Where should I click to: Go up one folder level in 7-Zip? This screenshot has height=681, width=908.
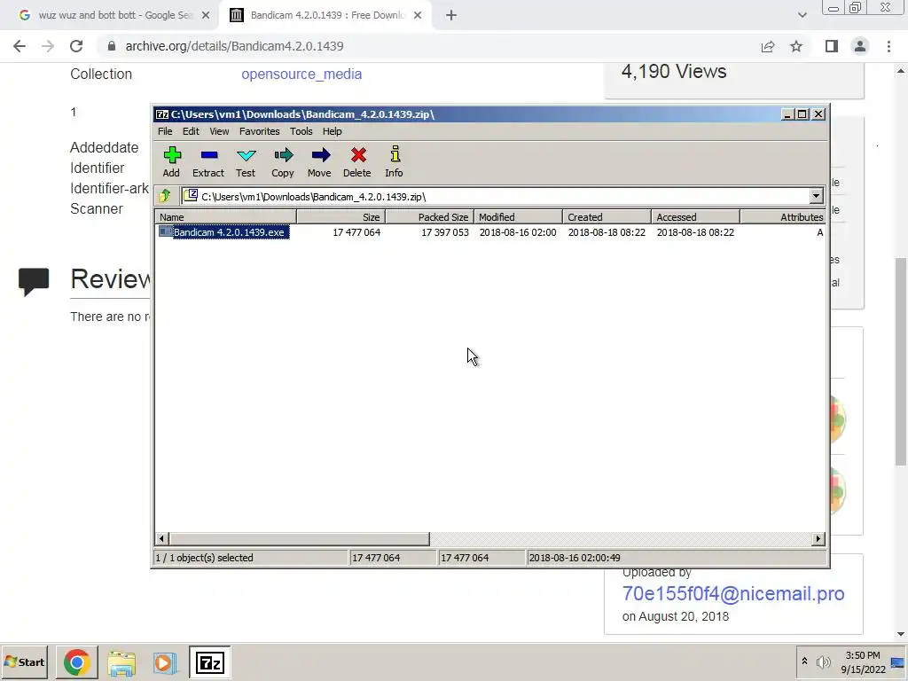pos(165,196)
